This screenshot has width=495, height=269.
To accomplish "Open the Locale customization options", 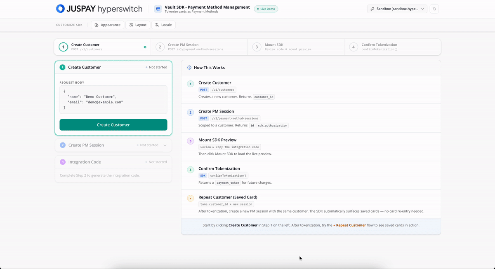I will (163, 25).
